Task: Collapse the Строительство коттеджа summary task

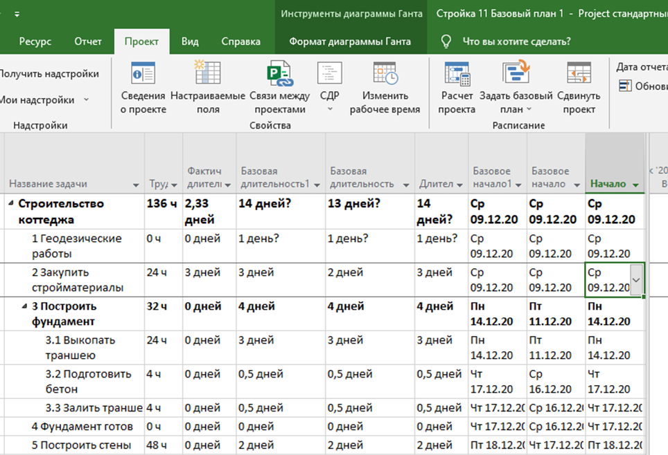Action: click(11, 204)
